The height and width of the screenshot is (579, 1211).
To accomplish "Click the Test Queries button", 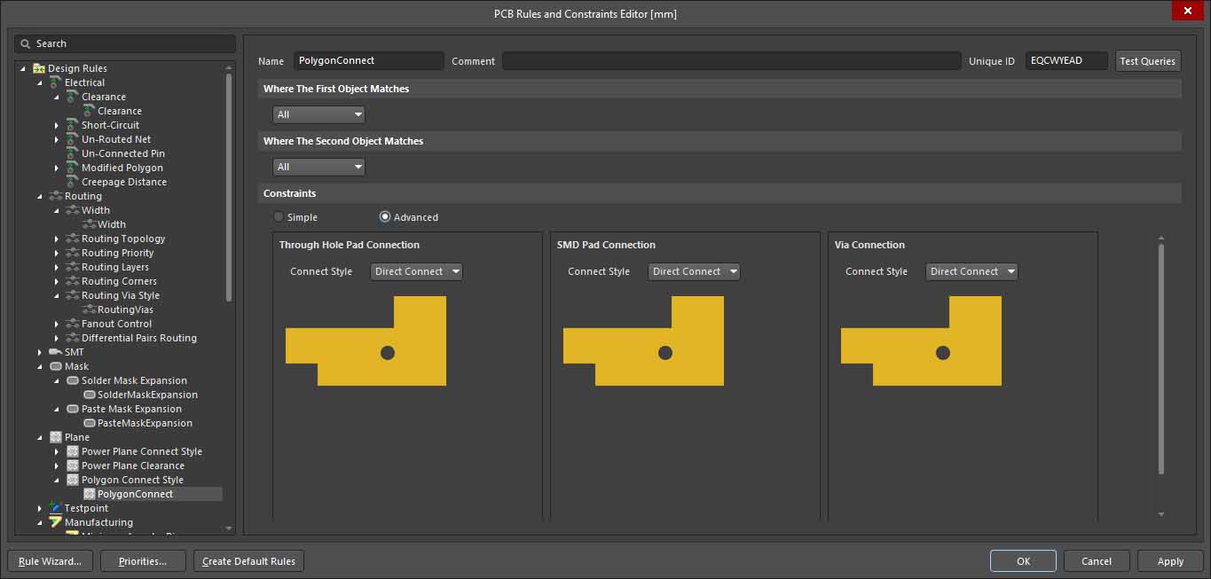I will (1147, 61).
